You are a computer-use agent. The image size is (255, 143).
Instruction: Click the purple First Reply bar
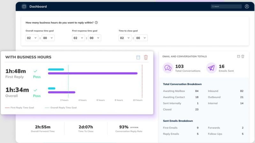click(x=92, y=73)
